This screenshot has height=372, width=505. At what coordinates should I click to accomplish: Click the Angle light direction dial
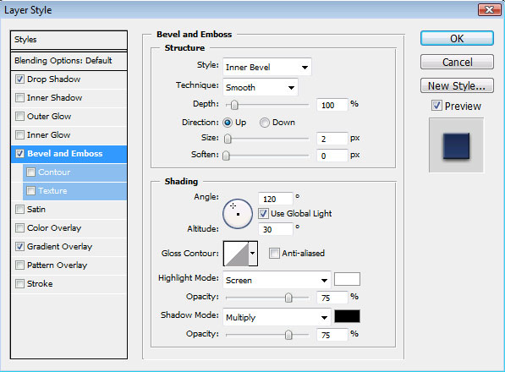tap(238, 214)
